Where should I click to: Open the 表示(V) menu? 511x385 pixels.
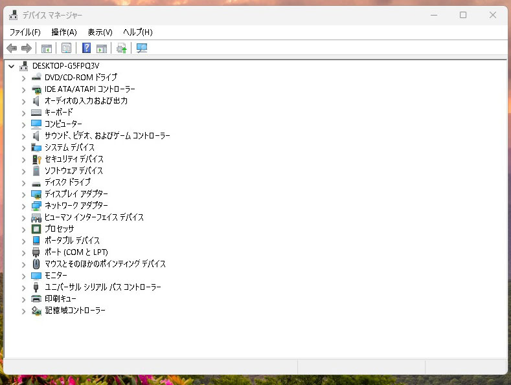[x=100, y=32]
